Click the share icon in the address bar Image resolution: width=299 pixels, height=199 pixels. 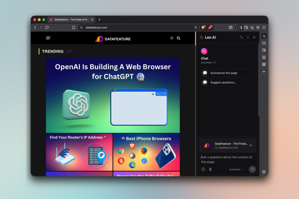point(196,28)
